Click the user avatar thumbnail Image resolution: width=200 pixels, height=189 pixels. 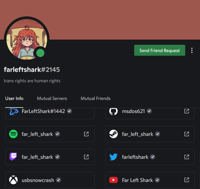click(x=27, y=39)
